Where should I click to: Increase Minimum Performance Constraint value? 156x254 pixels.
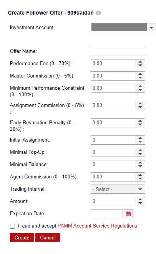(x=140, y=86)
